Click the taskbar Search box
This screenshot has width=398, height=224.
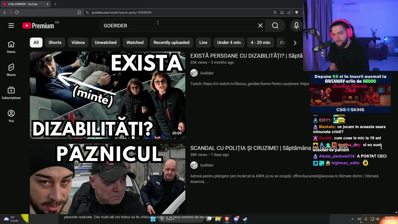pyautogui.click(x=181, y=219)
